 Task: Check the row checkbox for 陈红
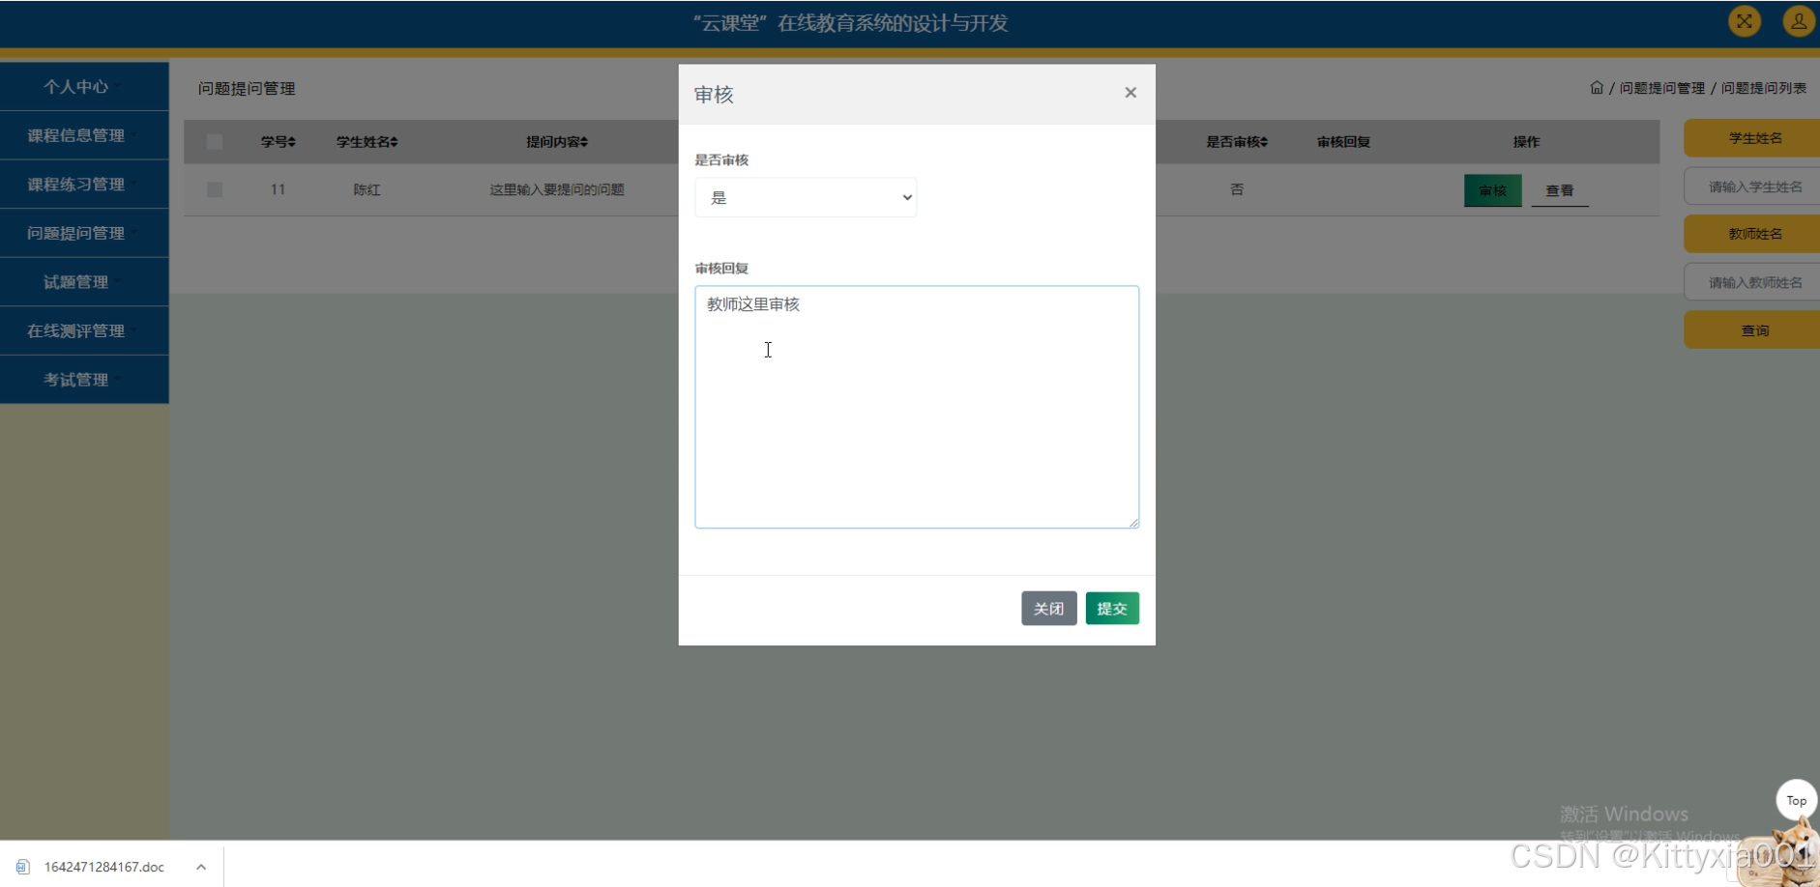click(215, 189)
